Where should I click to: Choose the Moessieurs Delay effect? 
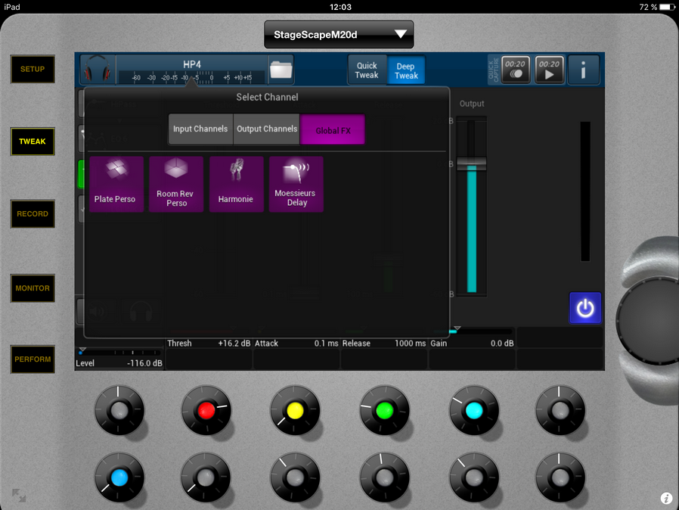click(296, 184)
